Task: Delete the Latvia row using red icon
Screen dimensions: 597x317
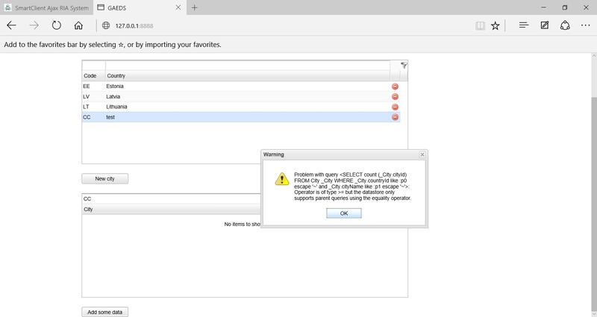Action: (x=396, y=97)
